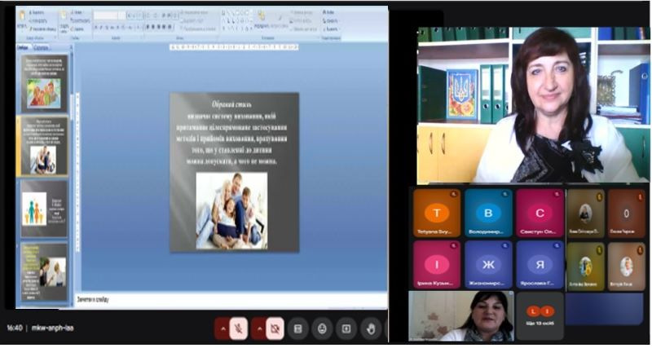The image size is (652, 348).
Task: Switch to the Slides tab in PowerPoint pane
Action: pyautogui.click(x=23, y=47)
